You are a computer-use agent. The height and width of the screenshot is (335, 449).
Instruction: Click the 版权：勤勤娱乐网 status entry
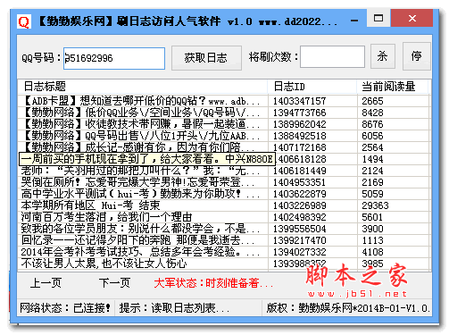pos(347,308)
